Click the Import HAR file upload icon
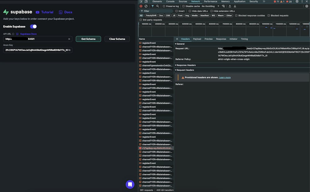 click(230, 6)
